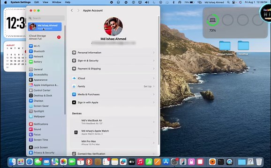
Task: Open the System Settings menu
Action: [x=20, y=2]
